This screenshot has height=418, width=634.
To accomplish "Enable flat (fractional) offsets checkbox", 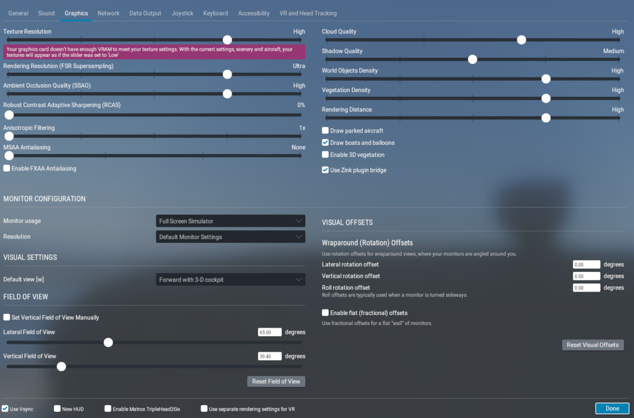I will (x=325, y=313).
